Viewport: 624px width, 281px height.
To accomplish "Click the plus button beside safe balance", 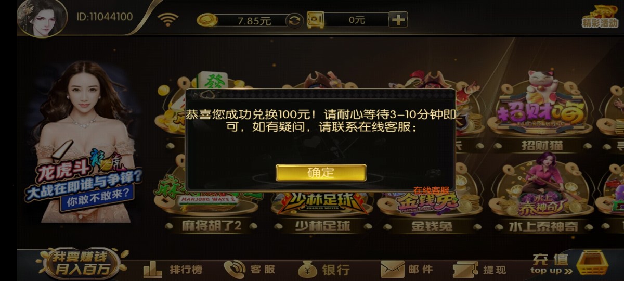I will pyautogui.click(x=398, y=20).
